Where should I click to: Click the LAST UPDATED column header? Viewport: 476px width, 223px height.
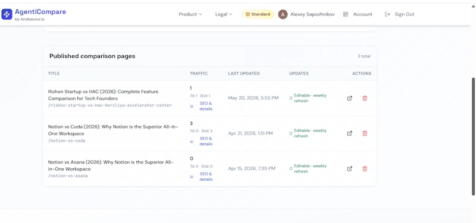pos(244,73)
